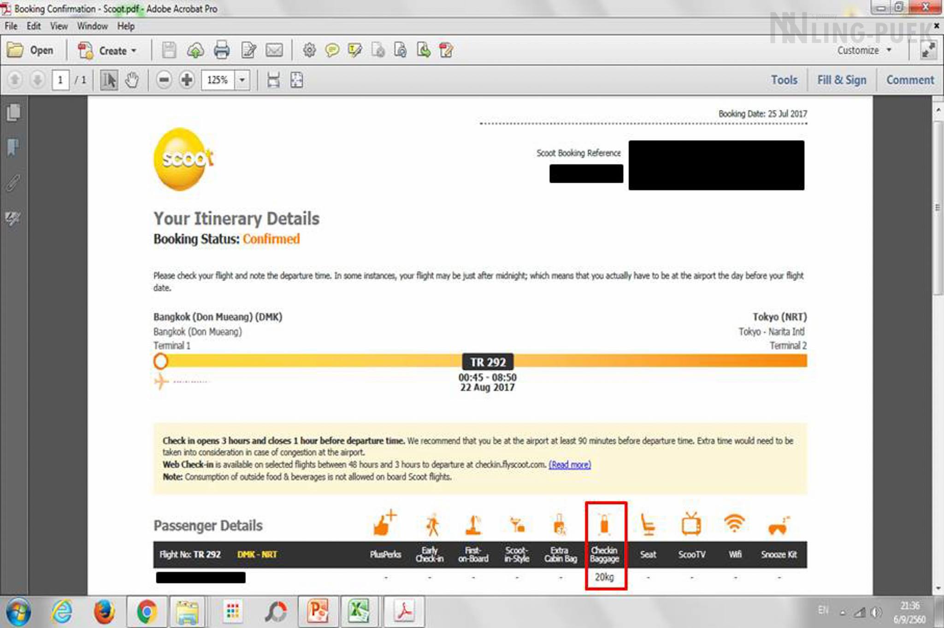944x628 pixels.
Task: Open the View menu
Action: click(59, 26)
